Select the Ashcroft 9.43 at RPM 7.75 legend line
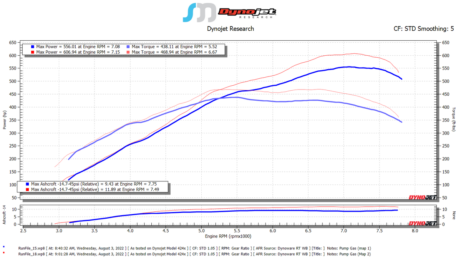 click(x=94, y=184)
